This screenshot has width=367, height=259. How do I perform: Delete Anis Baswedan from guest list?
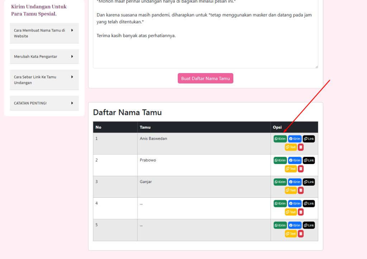[301, 147]
